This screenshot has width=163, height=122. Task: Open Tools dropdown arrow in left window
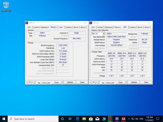pos(62,82)
